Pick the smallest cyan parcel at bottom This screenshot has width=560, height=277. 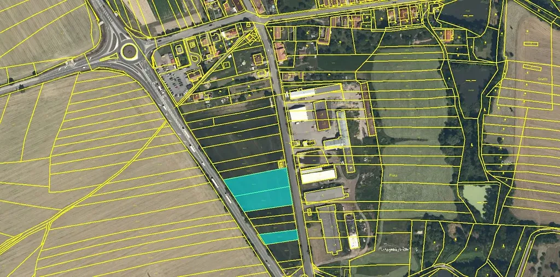pyautogui.click(x=279, y=237)
